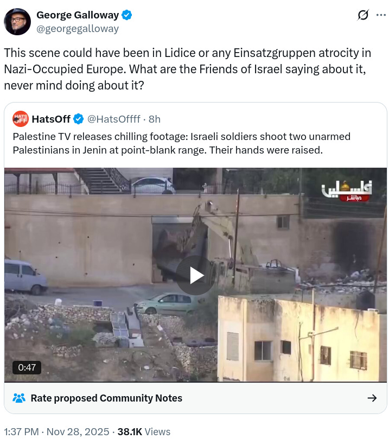Open the three-dot more options menu
389x439 pixels.
[381, 15]
